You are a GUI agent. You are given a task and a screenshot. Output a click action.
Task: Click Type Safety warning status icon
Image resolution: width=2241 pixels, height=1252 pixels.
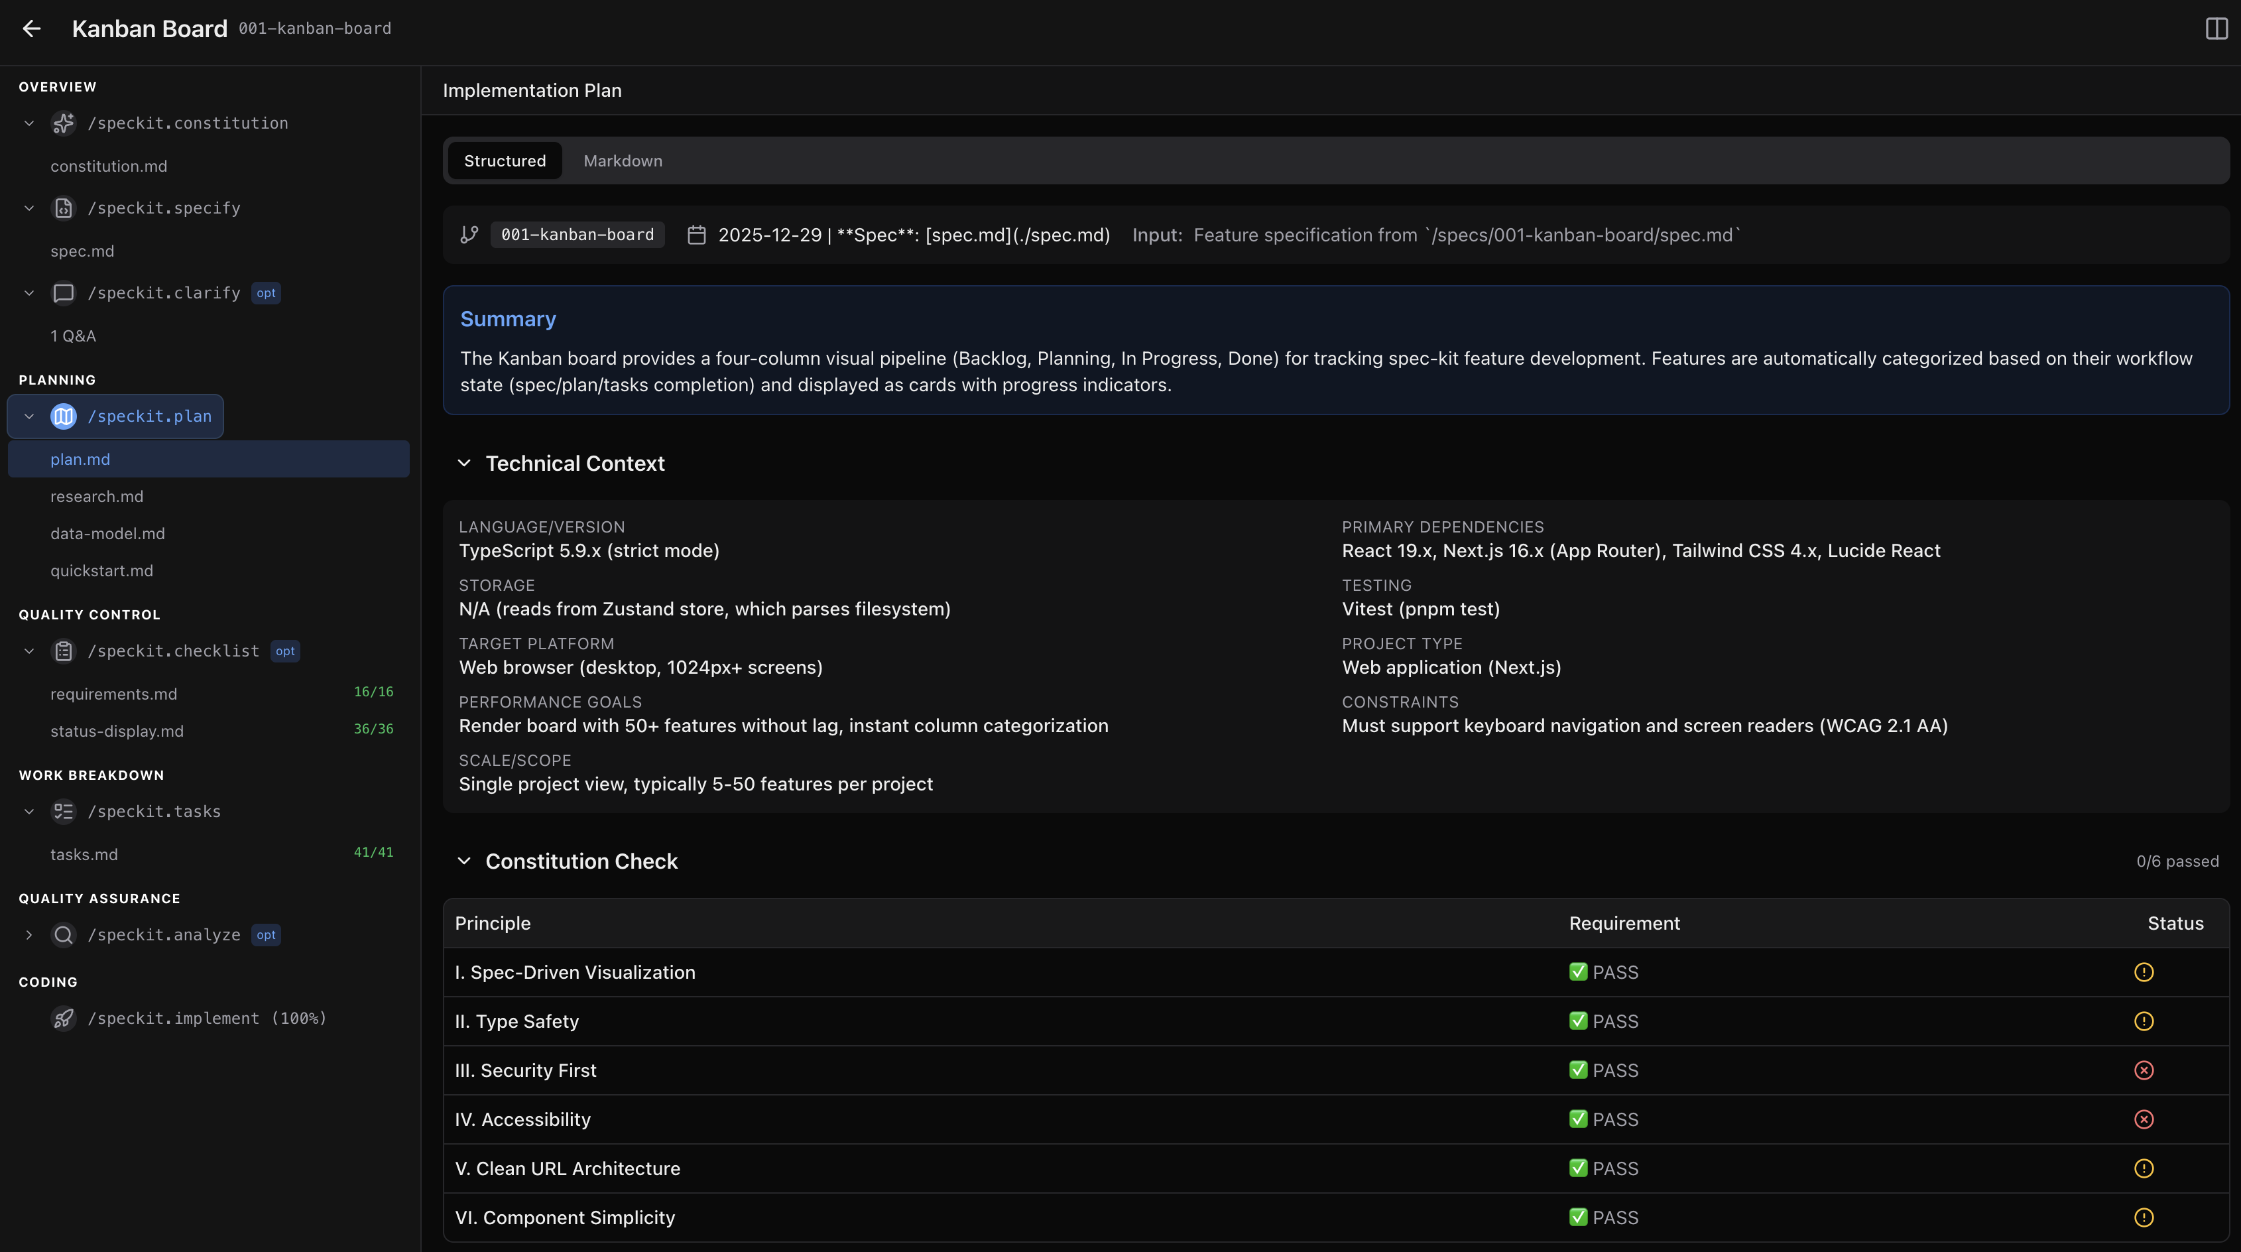(2144, 1021)
